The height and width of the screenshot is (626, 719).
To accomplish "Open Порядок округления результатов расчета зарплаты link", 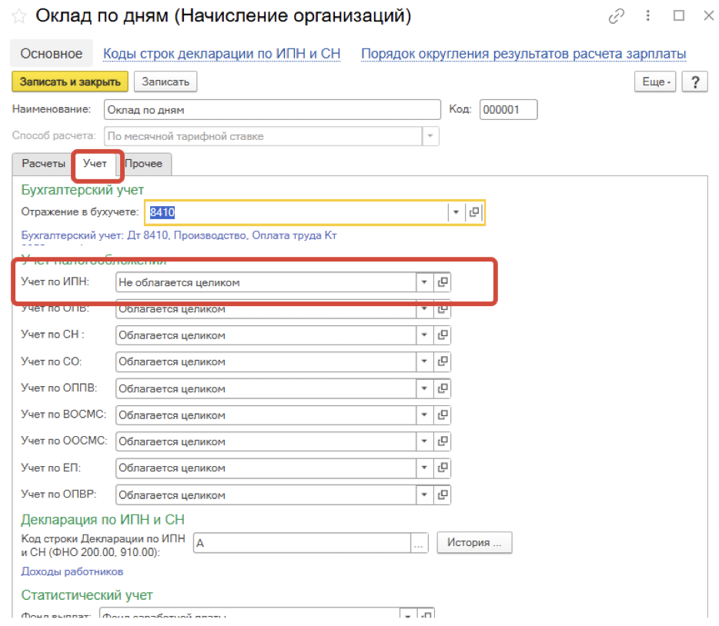I will point(523,54).
